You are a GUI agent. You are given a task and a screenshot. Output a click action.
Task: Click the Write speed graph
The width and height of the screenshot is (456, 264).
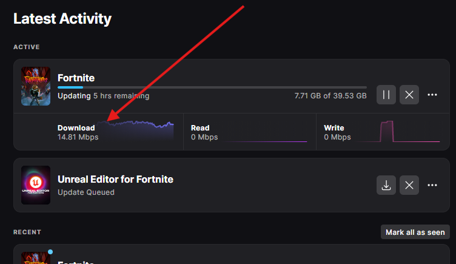click(397, 131)
